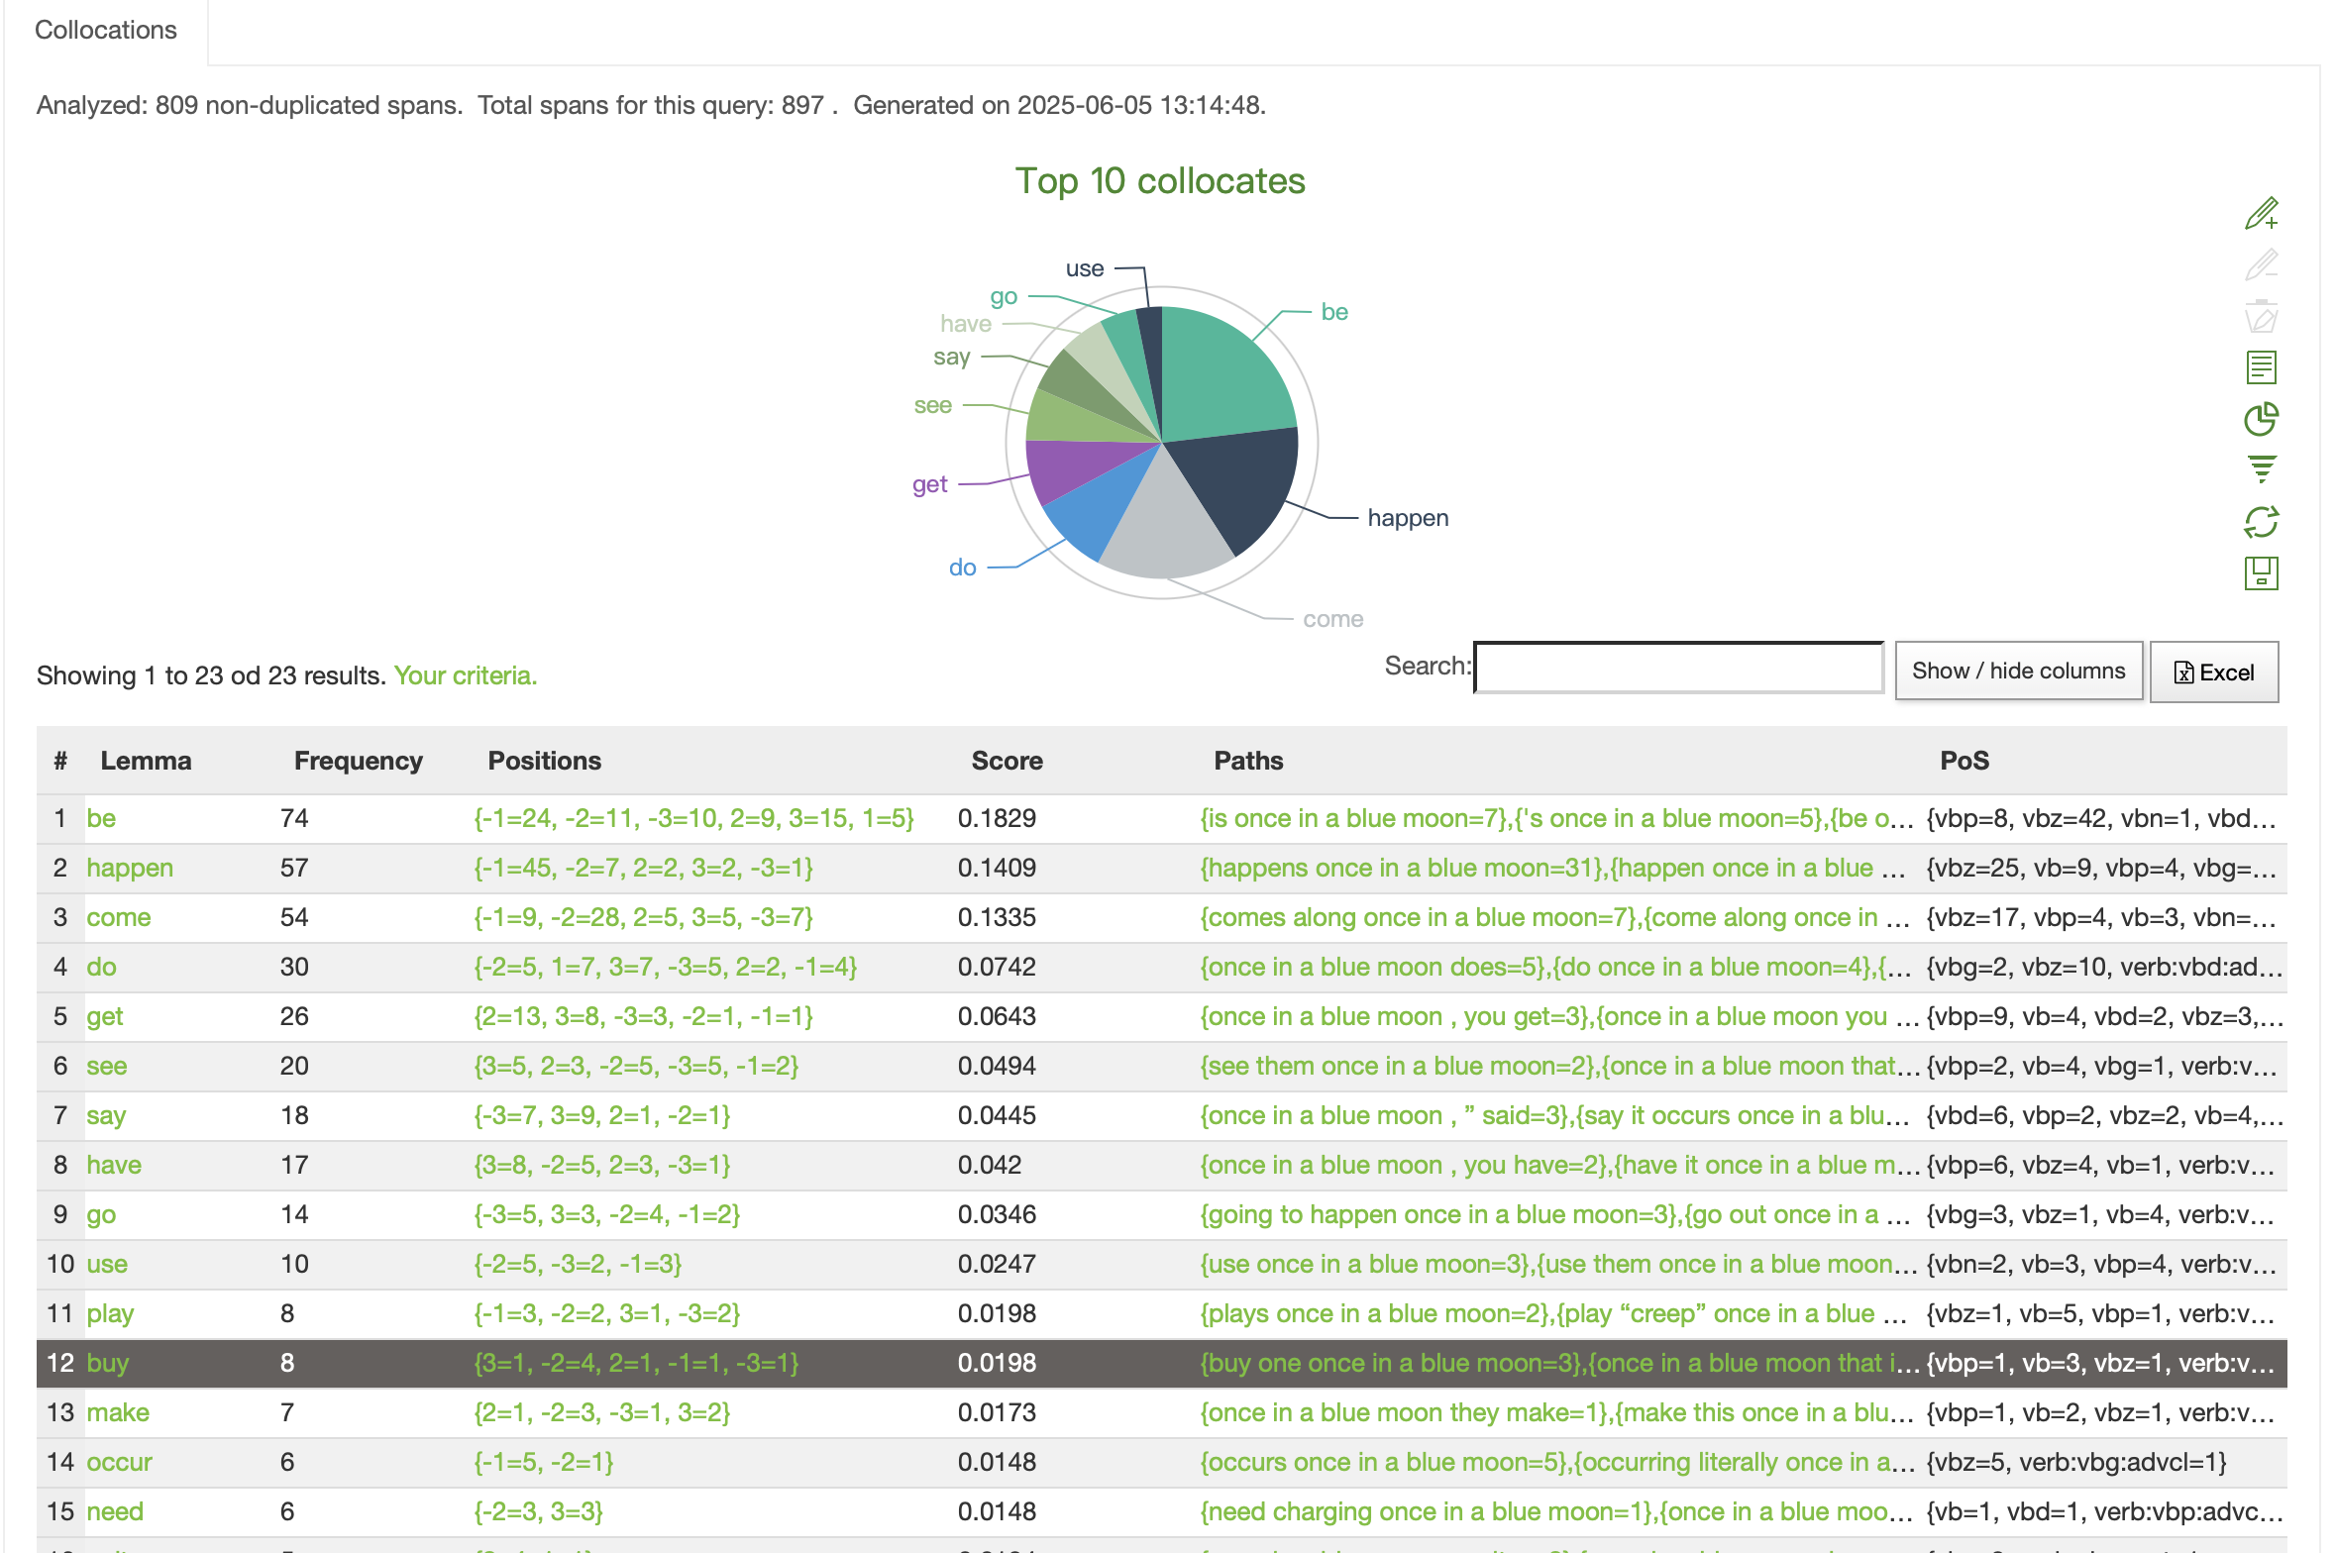Click the pencil-plus add annotation icon
This screenshot has width=2336, height=1553.
coord(2261,213)
